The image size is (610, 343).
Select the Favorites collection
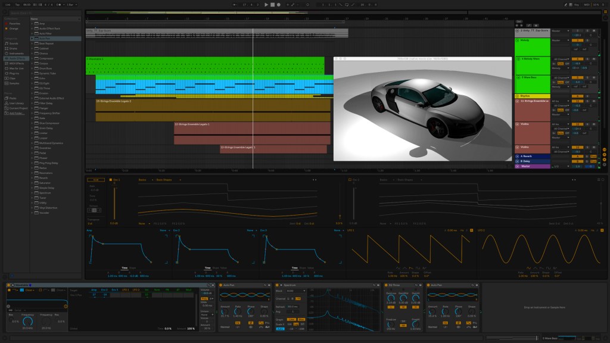pyautogui.click(x=14, y=24)
